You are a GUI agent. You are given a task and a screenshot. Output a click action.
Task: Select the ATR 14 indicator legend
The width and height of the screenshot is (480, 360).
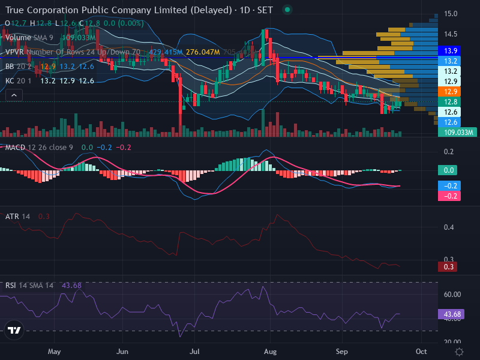[x=17, y=217]
